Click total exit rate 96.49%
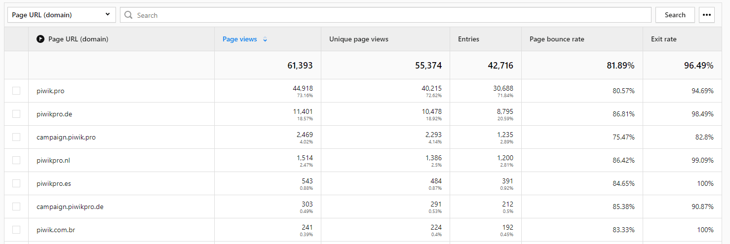The image size is (730, 244). (699, 66)
